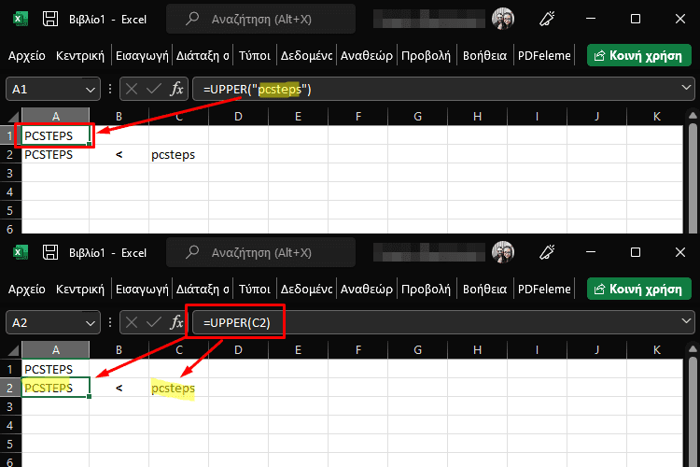Open the A1 name box dropdown

(91, 90)
